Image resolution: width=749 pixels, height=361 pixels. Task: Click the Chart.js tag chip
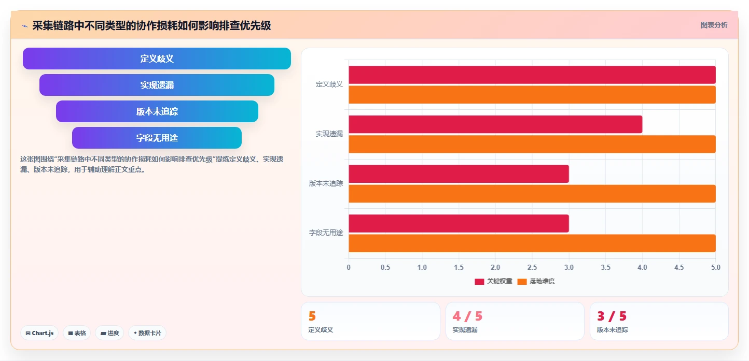[39, 333]
